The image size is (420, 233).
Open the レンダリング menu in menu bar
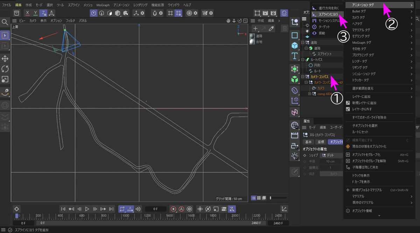tap(140, 5)
